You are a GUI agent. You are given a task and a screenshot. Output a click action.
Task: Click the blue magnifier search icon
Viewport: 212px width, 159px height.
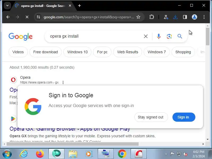(180, 36)
